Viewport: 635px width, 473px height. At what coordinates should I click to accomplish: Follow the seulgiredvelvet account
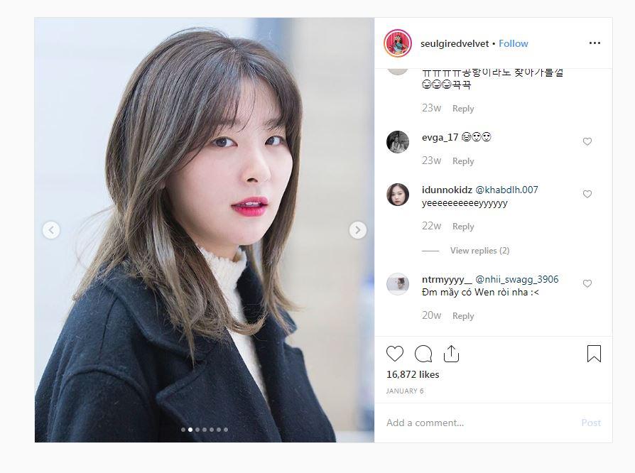click(513, 43)
